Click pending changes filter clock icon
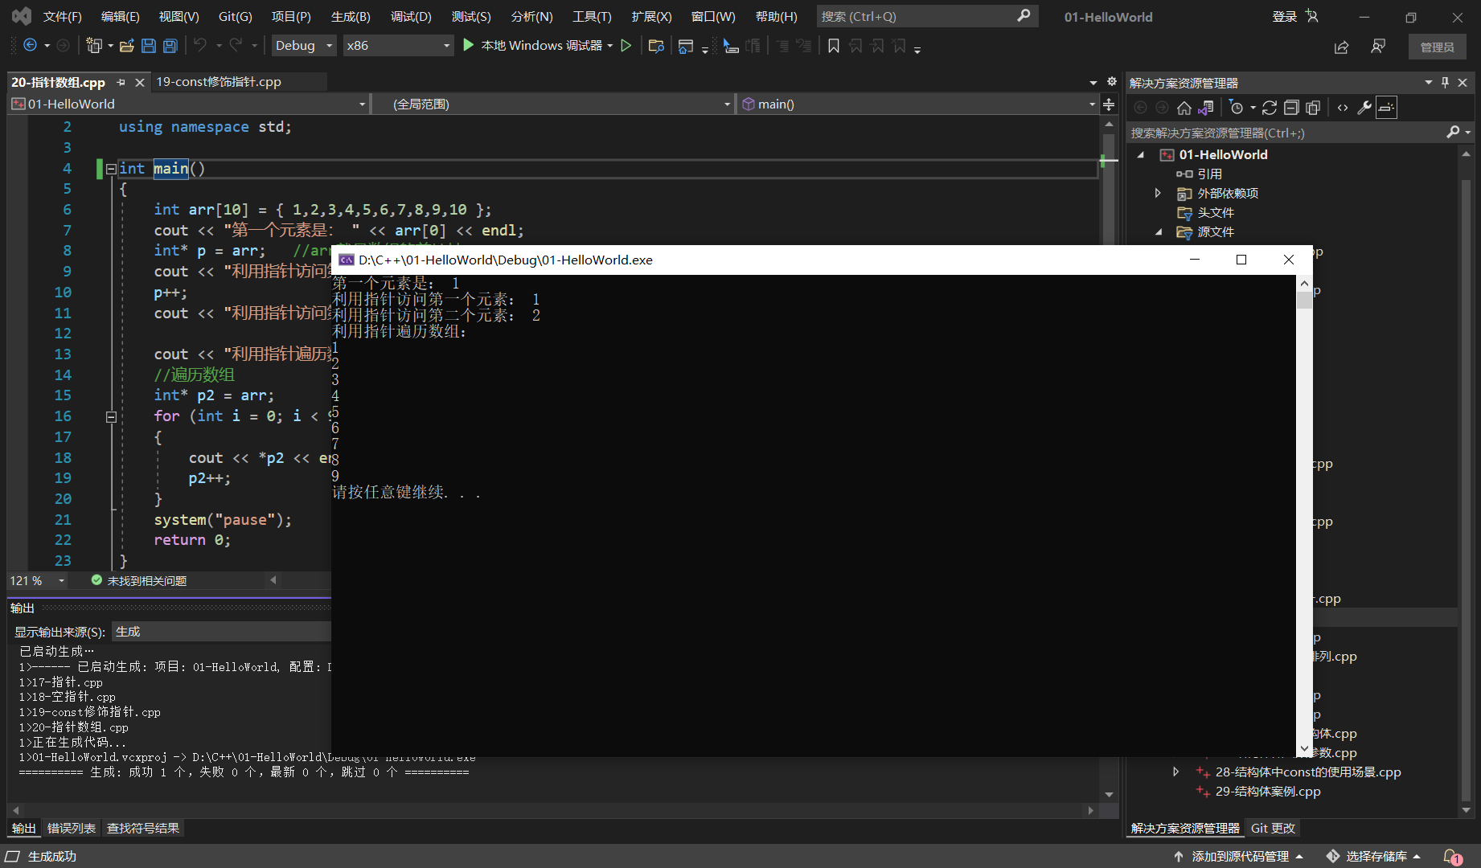This screenshot has width=1481, height=868. [x=1237, y=108]
